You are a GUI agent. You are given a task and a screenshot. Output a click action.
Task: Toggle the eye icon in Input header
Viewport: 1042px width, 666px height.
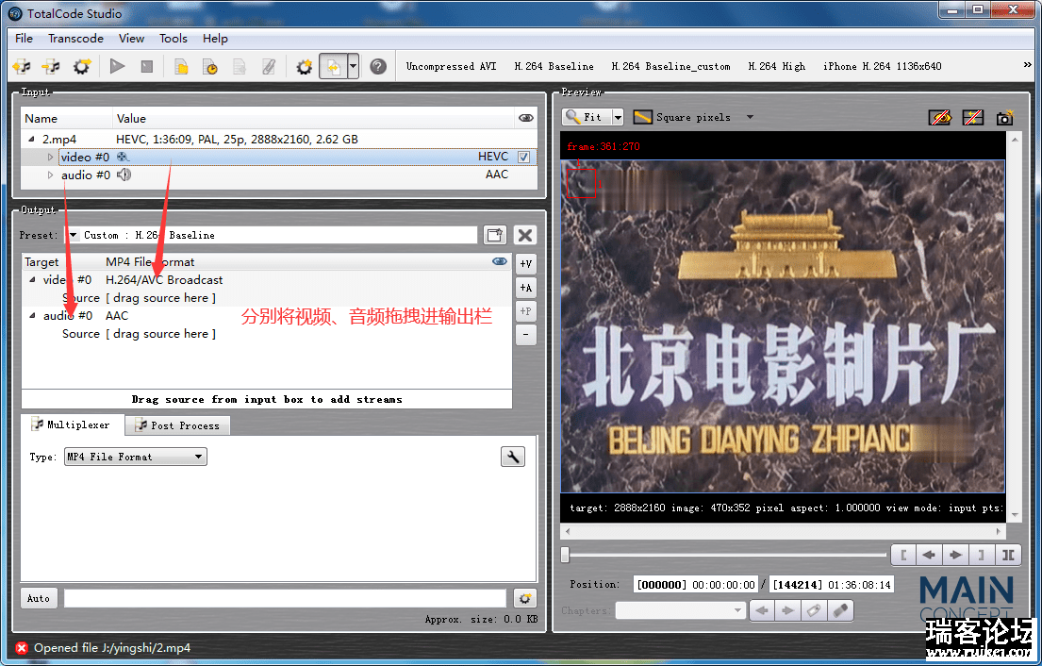pyautogui.click(x=525, y=118)
